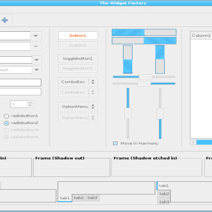Click The Widget Factory title bar
The image size is (212, 212).
[106, 3]
